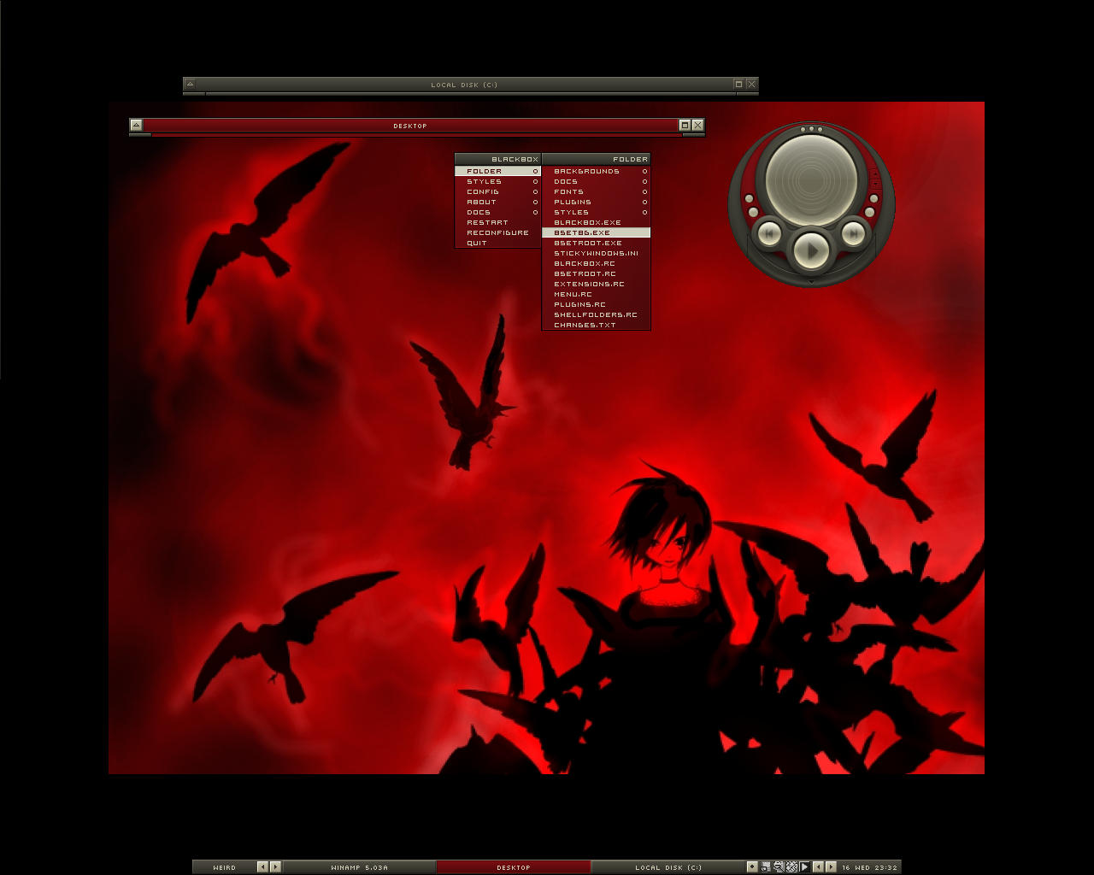Image resolution: width=1094 pixels, height=875 pixels.
Task: Open the Folder submenu in Blackbox menu
Action: [x=497, y=171]
